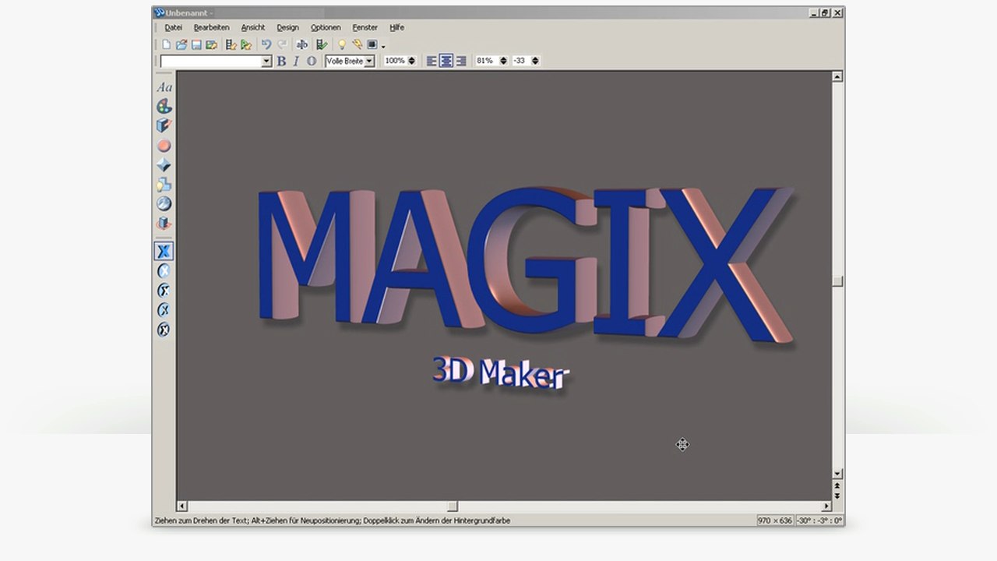Open the red button design options tool
Image resolution: width=997 pixels, height=561 pixels.
pyautogui.click(x=164, y=146)
